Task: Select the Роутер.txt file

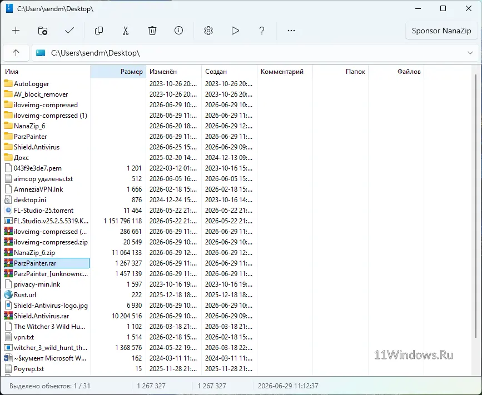Action: point(24,369)
